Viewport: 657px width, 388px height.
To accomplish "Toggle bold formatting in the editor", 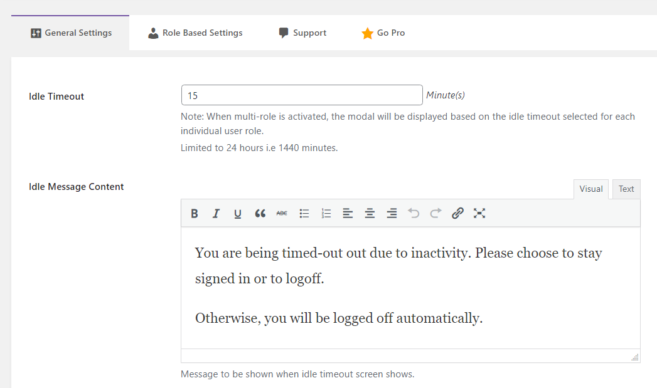I will coord(194,213).
